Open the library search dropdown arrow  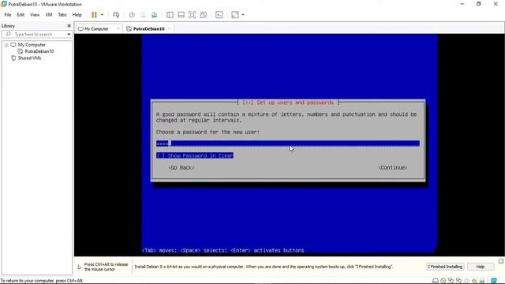tap(69, 34)
